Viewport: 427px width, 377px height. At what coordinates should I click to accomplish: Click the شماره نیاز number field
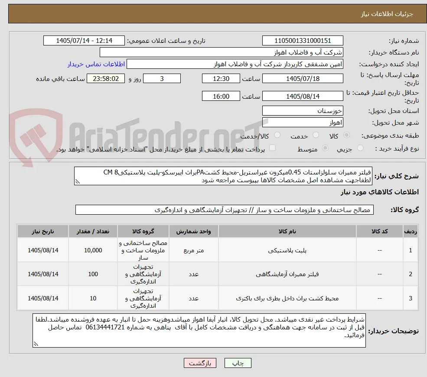pos(303,41)
